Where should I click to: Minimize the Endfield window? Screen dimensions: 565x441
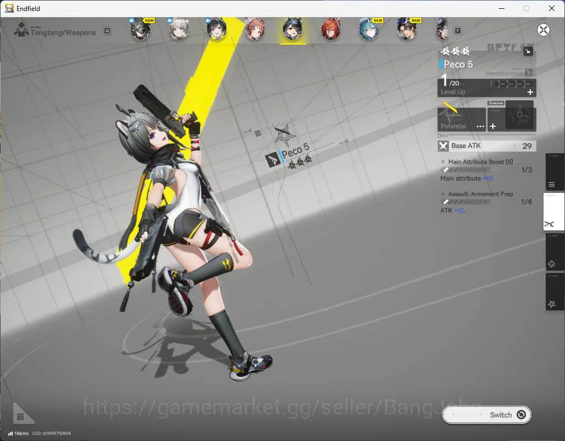[501, 8]
